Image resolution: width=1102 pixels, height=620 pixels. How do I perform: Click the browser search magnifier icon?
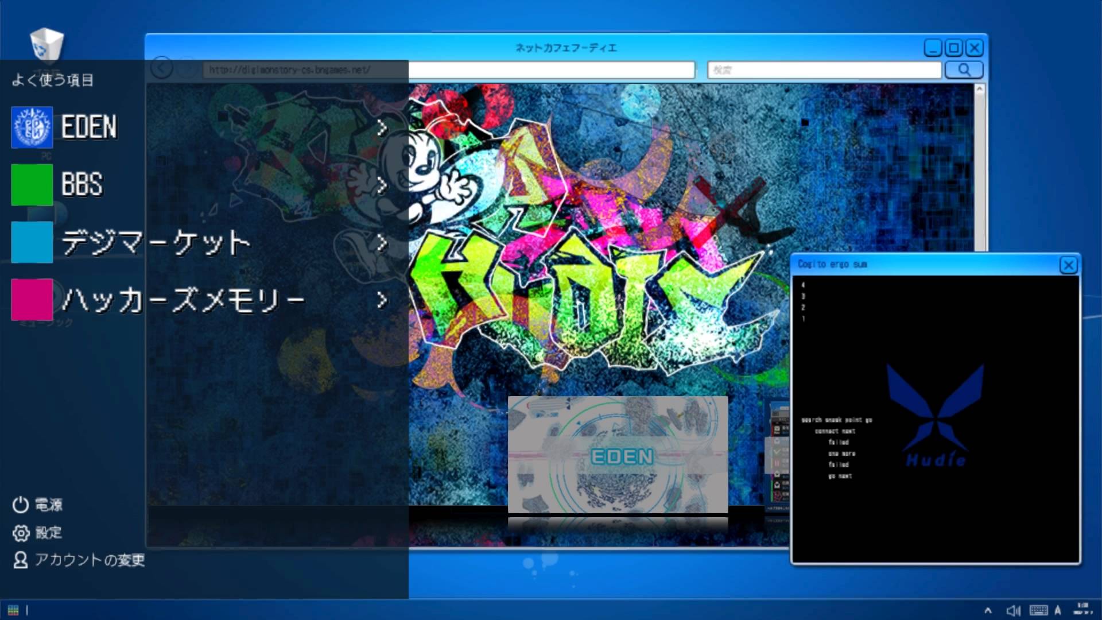964,70
